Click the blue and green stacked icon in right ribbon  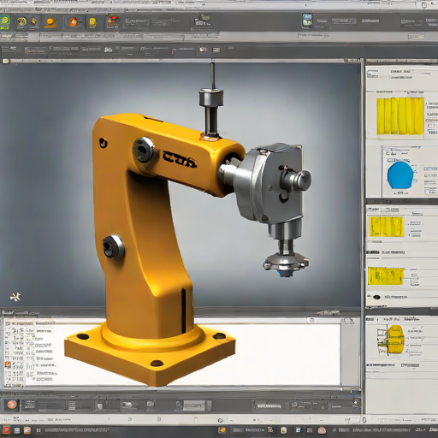[307, 20]
